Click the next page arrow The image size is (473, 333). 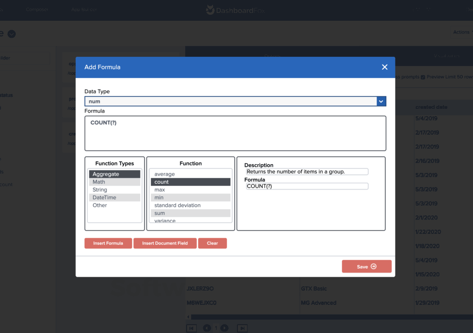[224, 328]
